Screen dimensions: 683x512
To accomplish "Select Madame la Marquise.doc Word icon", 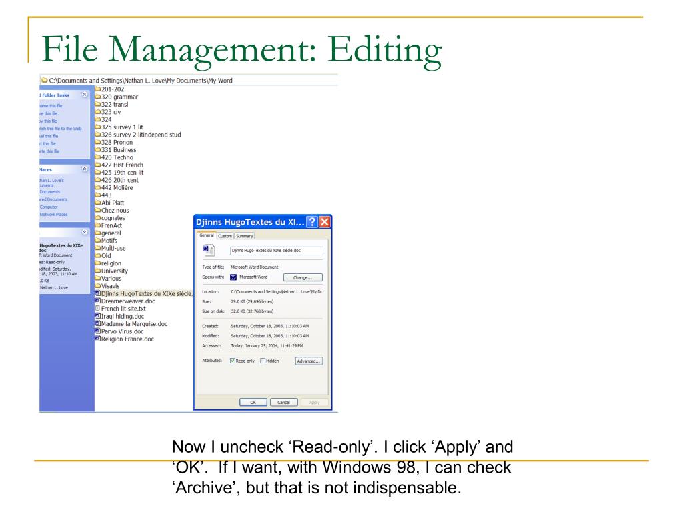I will tap(98, 324).
